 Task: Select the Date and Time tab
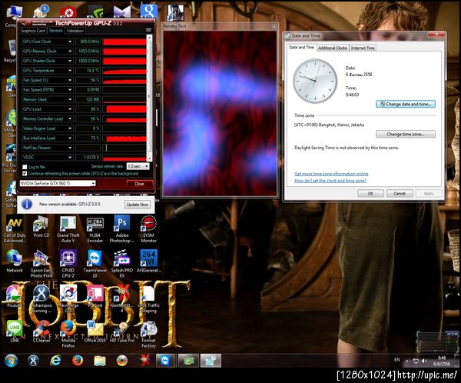pos(301,48)
